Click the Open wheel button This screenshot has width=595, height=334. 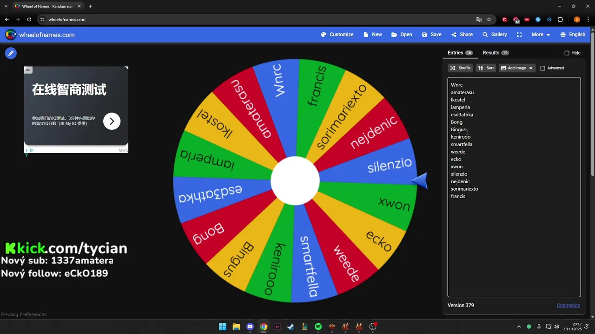(402, 35)
